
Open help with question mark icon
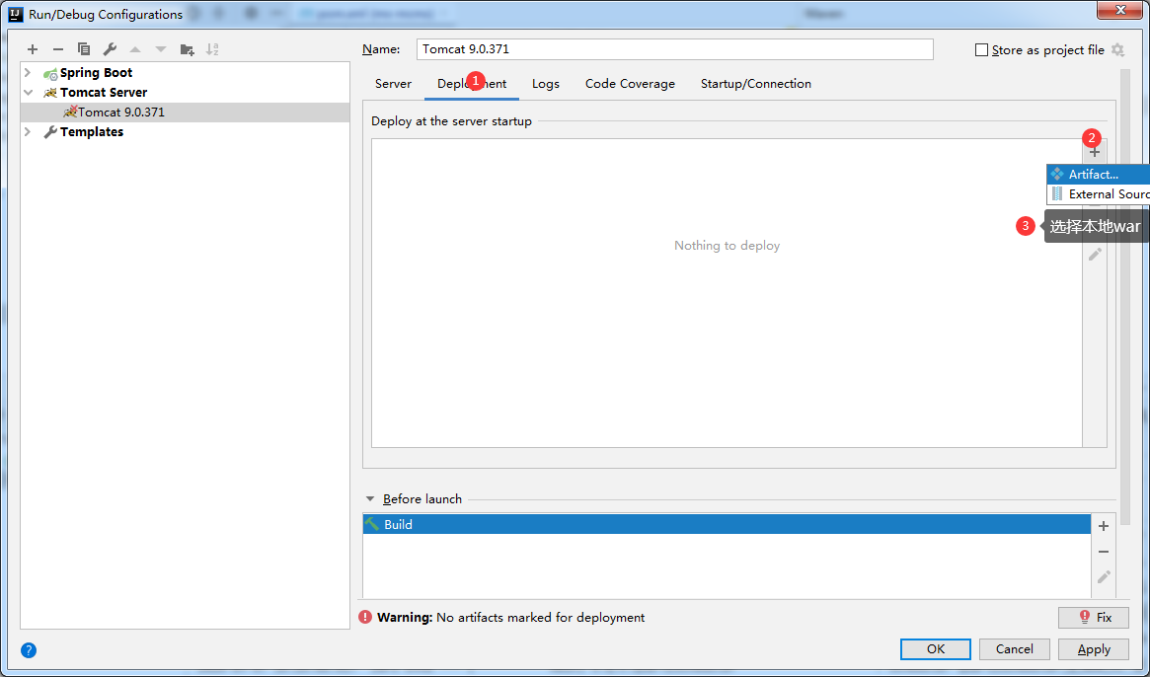29,649
